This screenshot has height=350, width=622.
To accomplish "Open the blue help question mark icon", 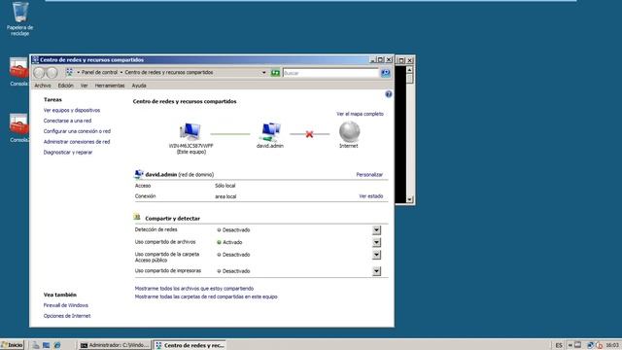I will point(389,94).
